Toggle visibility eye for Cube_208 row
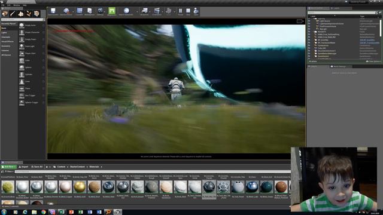Viewport: 383px width, 215px height. point(309,48)
